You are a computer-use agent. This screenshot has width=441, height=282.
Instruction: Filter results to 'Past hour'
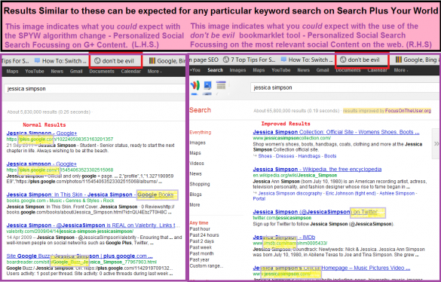pos(200,228)
